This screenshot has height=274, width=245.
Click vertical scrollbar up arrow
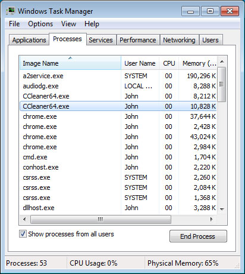tap(222, 61)
